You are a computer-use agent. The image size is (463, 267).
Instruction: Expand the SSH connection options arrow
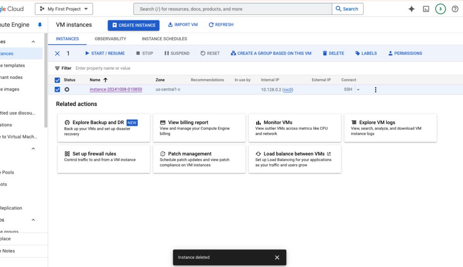point(358,90)
